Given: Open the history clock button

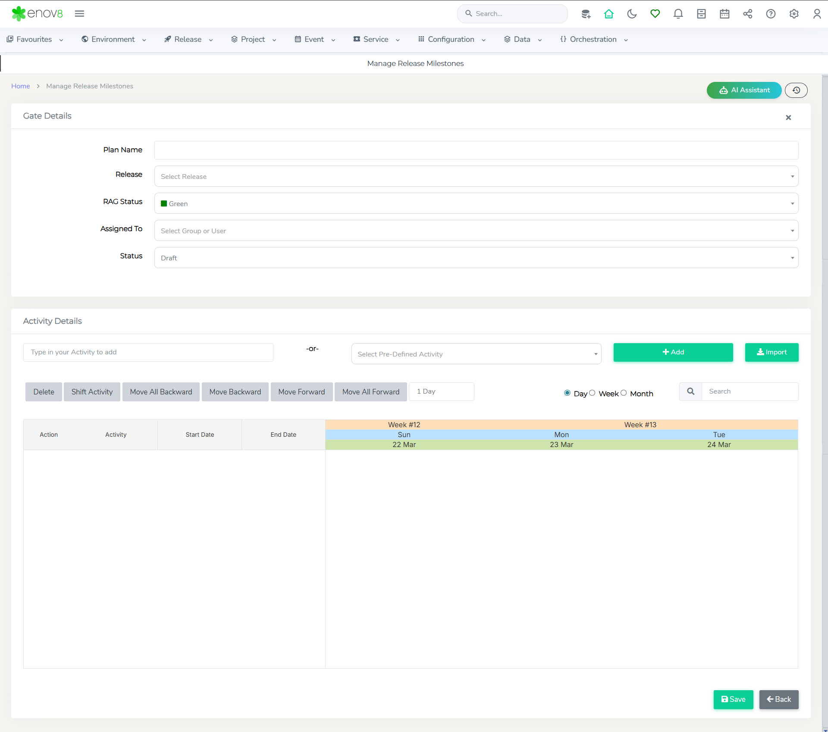Looking at the screenshot, I should point(796,90).
